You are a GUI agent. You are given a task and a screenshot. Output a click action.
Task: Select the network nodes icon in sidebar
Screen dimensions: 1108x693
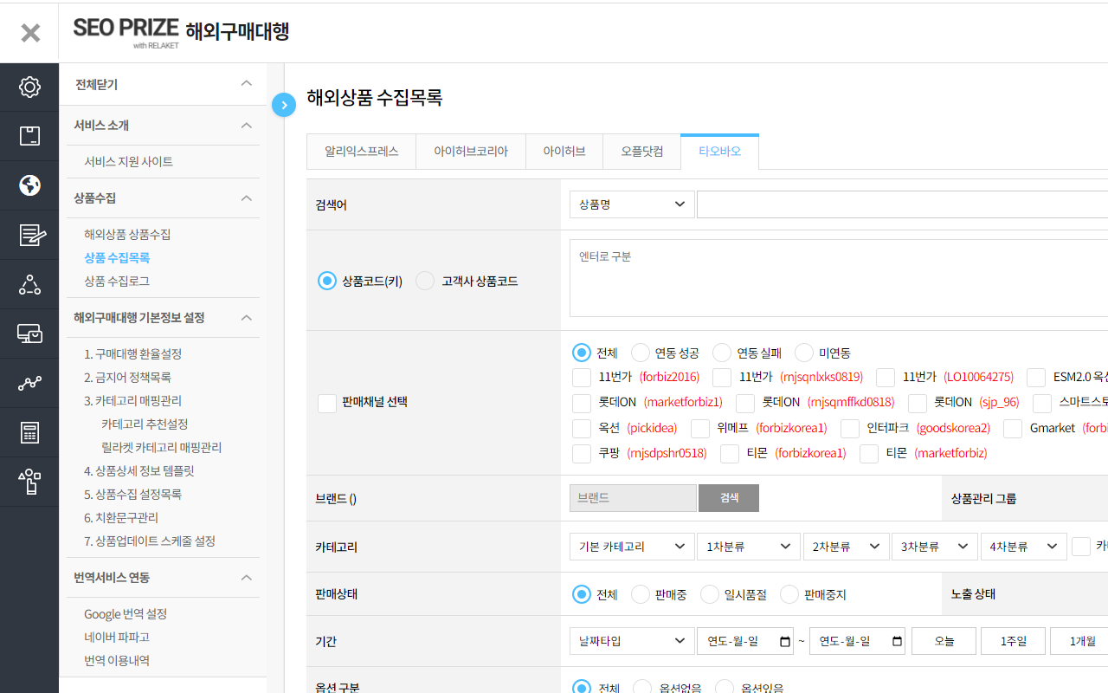point(29,283)
